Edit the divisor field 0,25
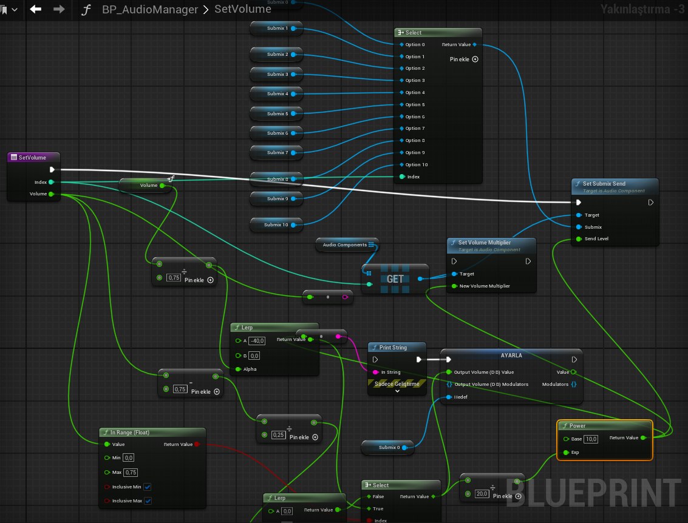The width and height of the screenshot is (688, 523). pos(278,435)
